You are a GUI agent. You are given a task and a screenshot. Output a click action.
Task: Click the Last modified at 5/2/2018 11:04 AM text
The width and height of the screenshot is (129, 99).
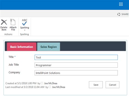coord(25,87)
